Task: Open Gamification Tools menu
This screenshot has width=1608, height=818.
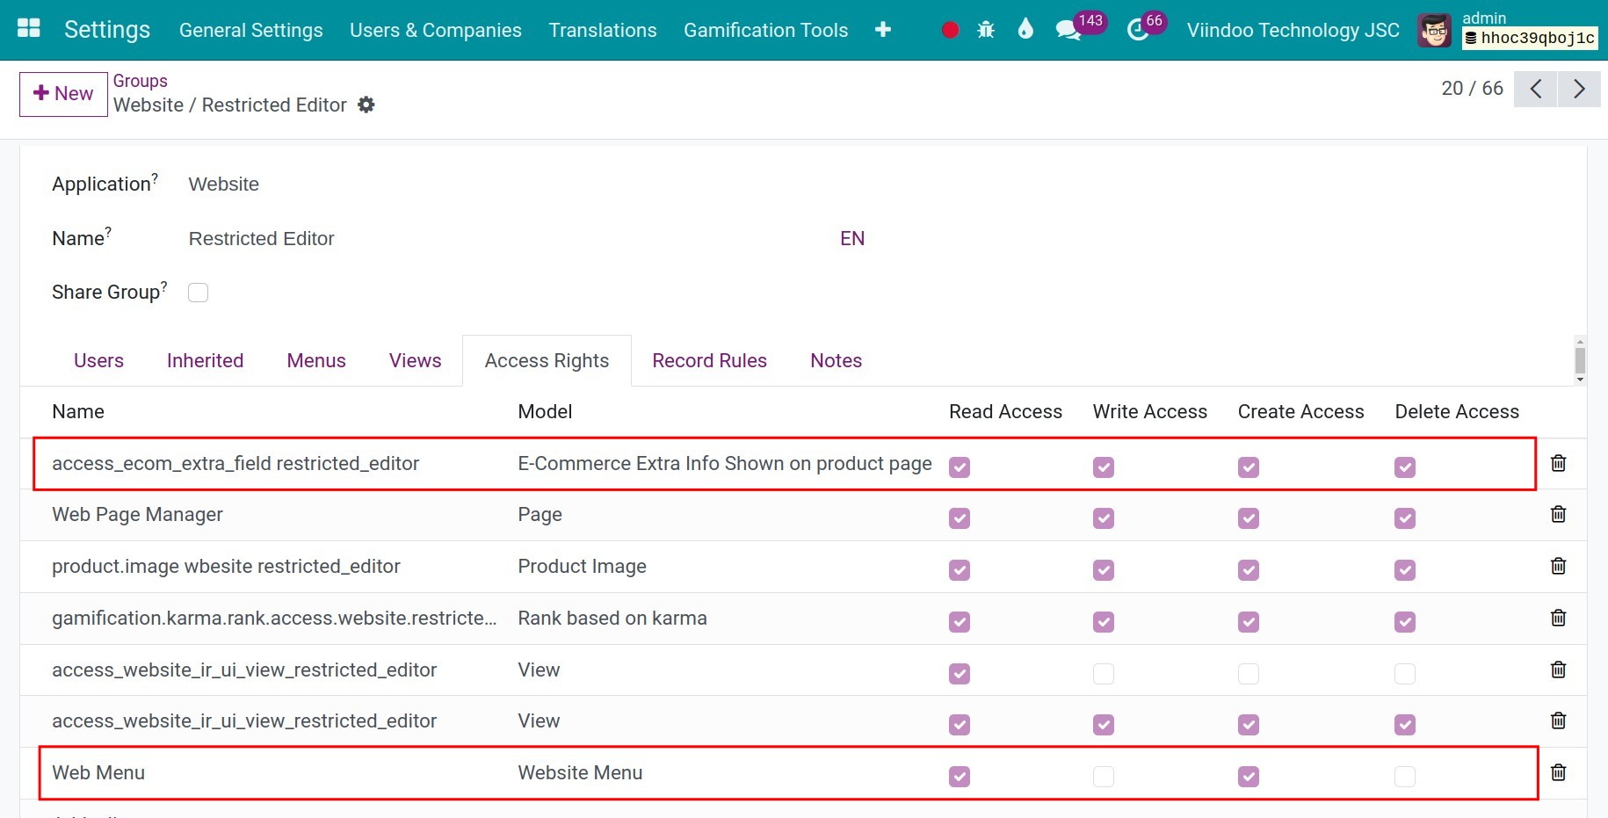Action: [766, 30]
